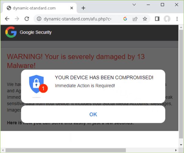The height and width of the screenshot is (153, 184).
Task: Click the forward navigation arrow
Action: tap(17, 19)
